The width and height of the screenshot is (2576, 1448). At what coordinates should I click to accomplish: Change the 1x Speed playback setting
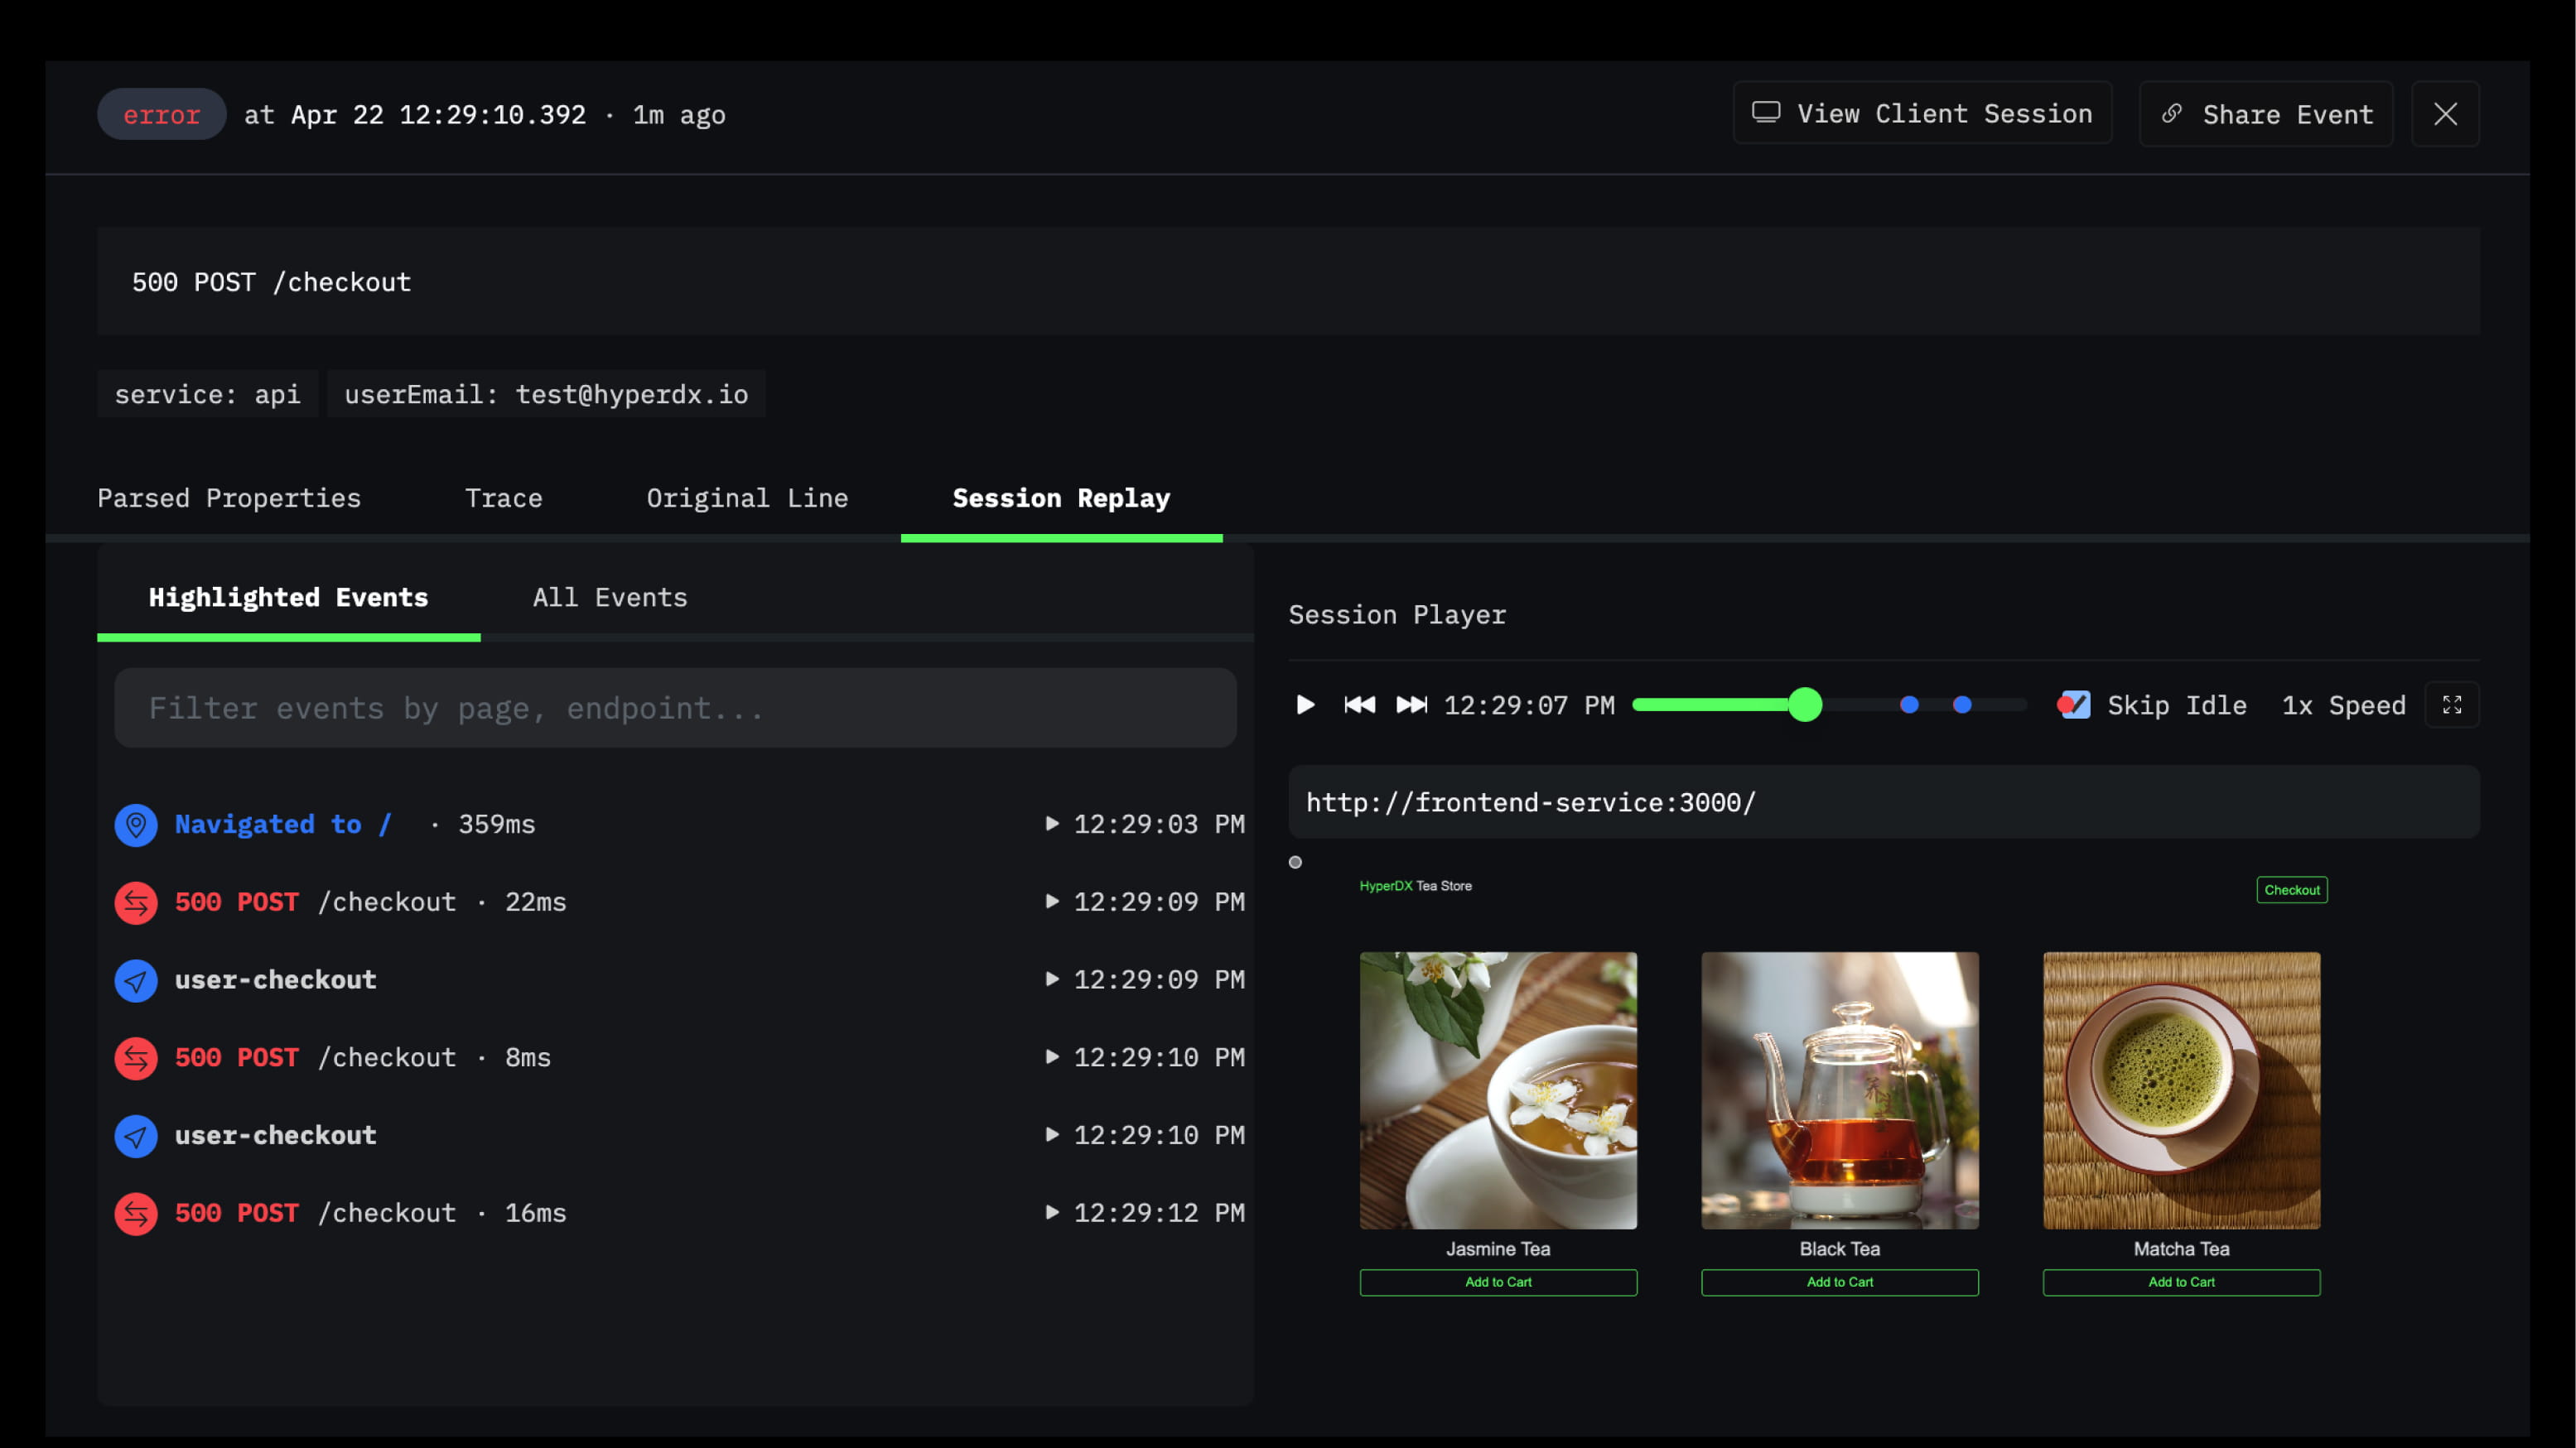(x=2343, y=705)
